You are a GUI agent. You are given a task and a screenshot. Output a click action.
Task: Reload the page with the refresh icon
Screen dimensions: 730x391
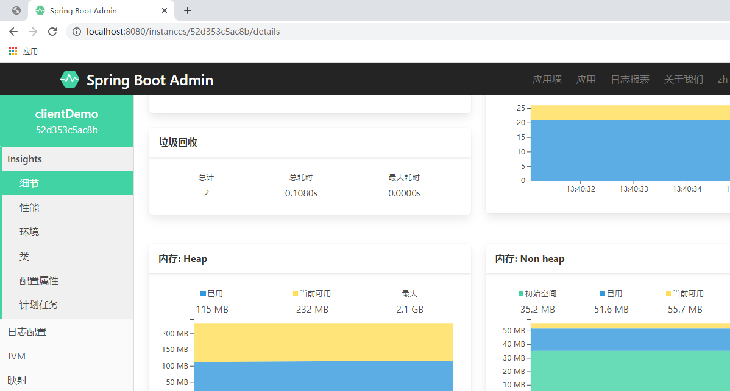pos(52,32)
